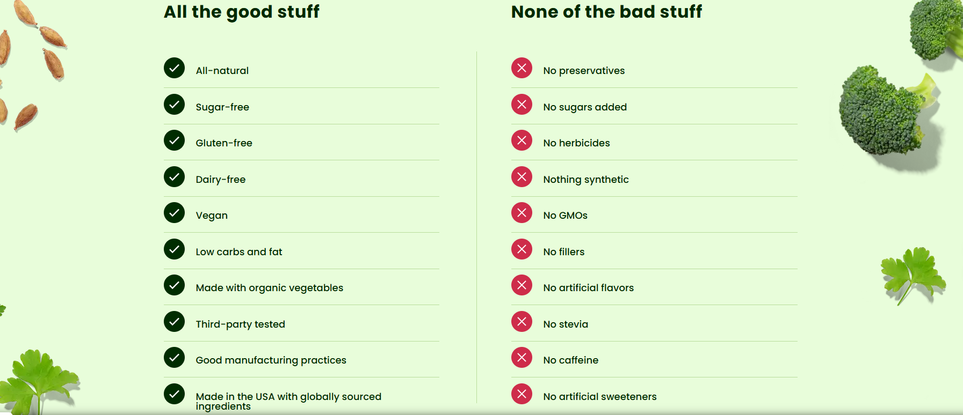
Task: Click the checkmark icon beside All-natural
Action: coord(174,68)
